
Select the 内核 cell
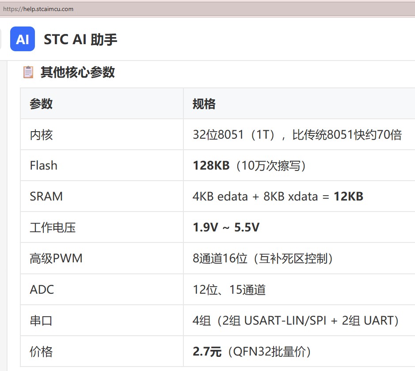102,134
